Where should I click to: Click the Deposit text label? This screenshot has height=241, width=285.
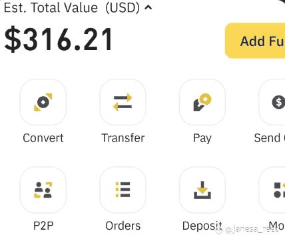[x=202, y=226]
